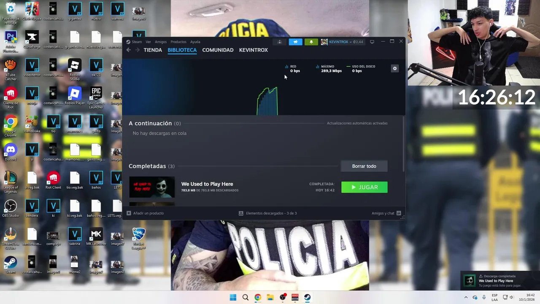Switch to the COMUNIDAD tab
The width and height of the screenshot is (540, 304).
pyautogui.click(x=218, y=50)
